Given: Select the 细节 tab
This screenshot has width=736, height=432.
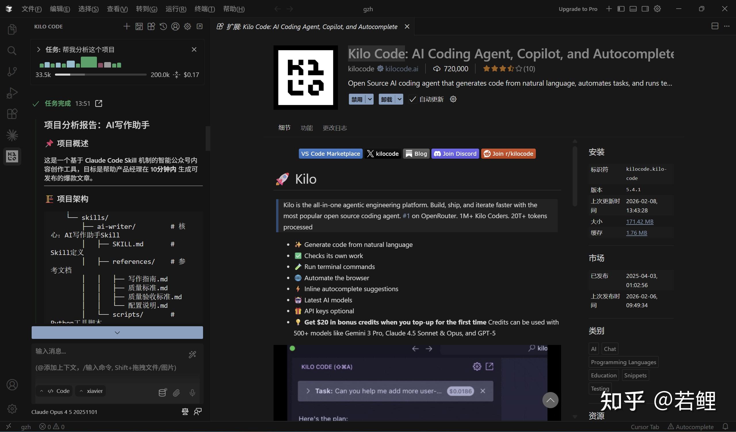Looking at the screenshot, I should click(284, 128).
